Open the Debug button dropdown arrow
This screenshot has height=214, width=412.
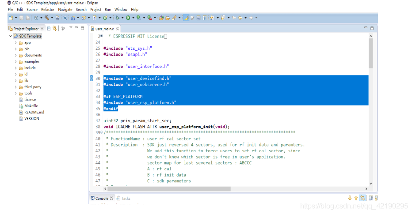click(122, 18)
